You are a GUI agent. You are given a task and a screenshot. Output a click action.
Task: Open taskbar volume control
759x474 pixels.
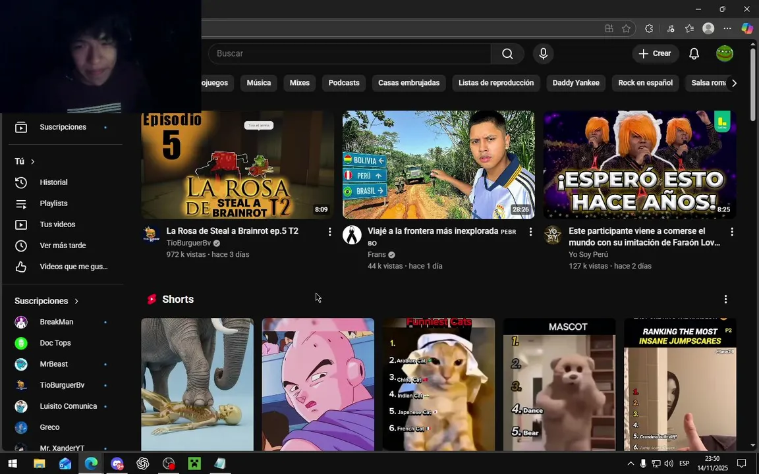pyautogui.click(x=669, y=463)
